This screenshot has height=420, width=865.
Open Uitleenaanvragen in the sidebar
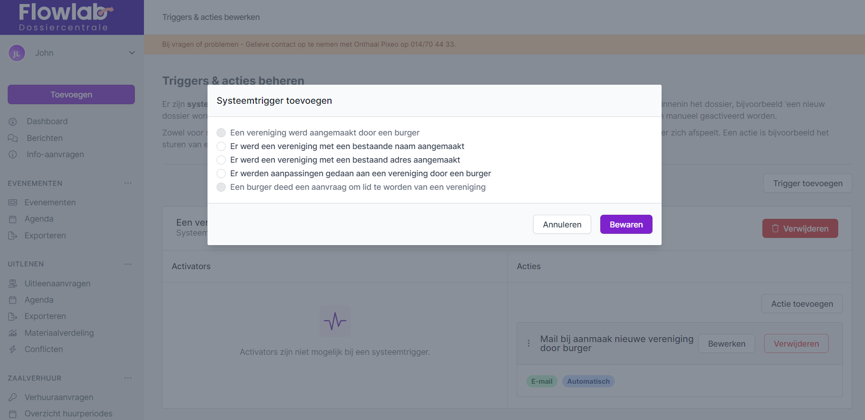[x=57, y=284]
